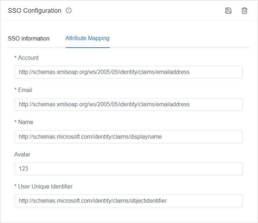Image resolution: width=258 pixels, height=223 pixels.
Task: Click the Email field label
Action: tap(25, 90)
